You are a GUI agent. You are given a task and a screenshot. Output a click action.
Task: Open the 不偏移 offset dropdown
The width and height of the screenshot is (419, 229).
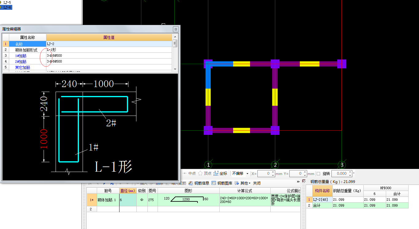tap(240, 174)
